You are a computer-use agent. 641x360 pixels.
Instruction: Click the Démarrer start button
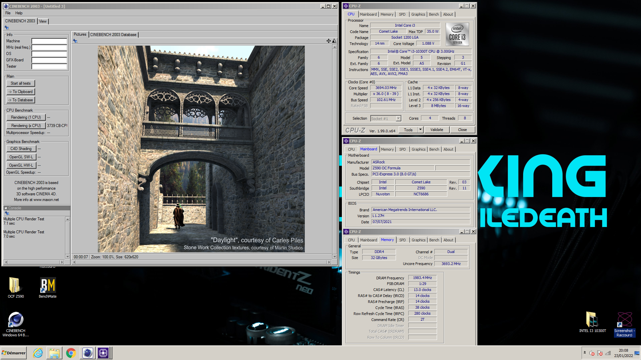(14, 353)
